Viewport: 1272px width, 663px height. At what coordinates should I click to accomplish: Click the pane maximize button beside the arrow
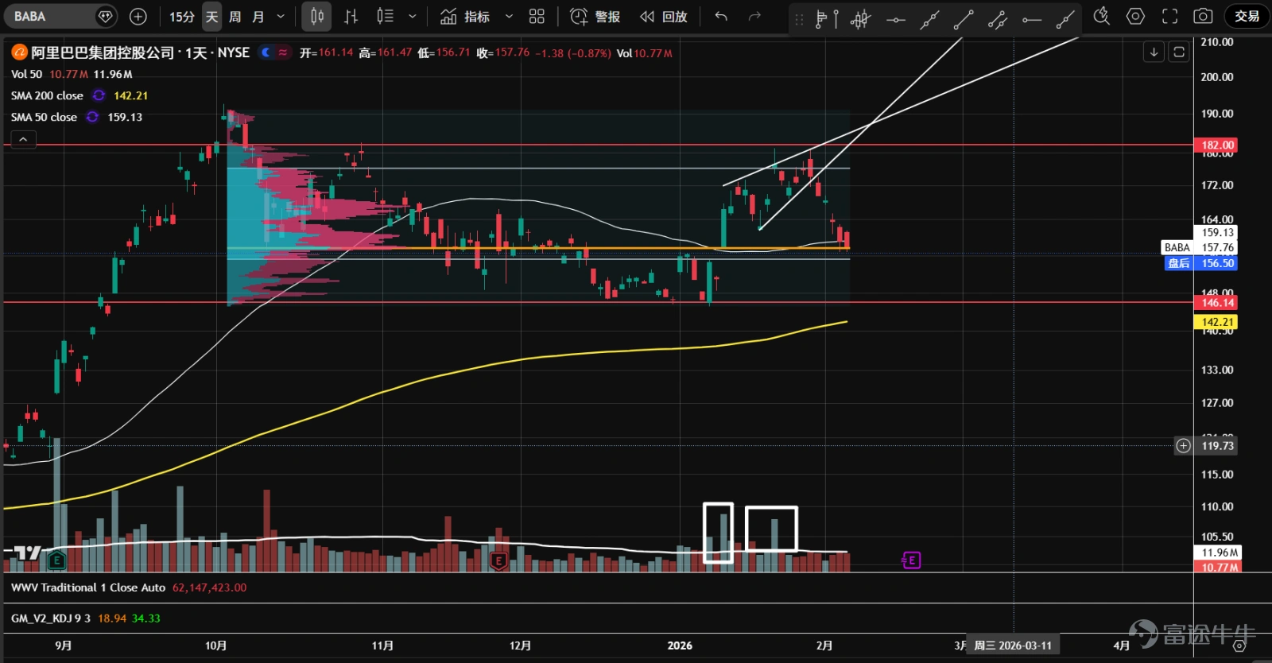click(x=1179, y=52)
